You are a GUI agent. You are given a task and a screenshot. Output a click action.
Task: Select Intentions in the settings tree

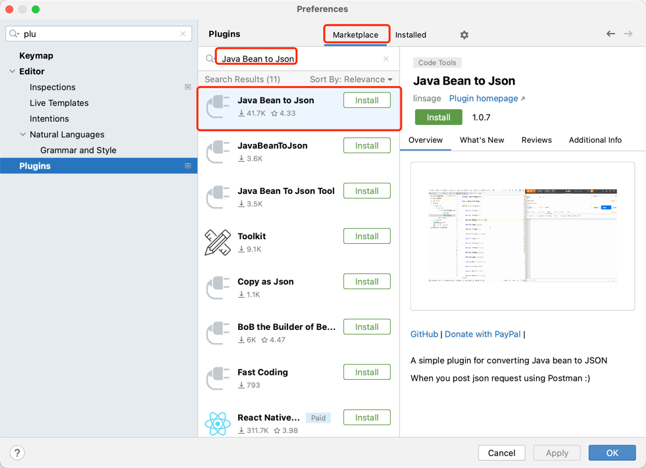tap(49, 118)
